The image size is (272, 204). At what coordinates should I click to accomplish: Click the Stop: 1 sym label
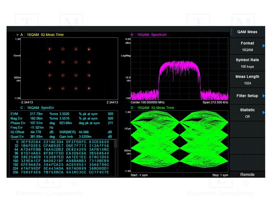coord(220,175)
